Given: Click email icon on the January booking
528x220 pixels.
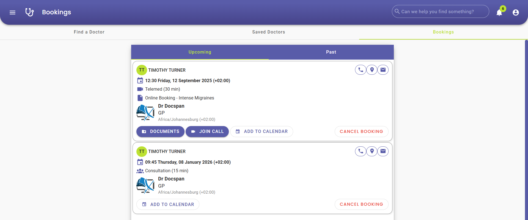Looking at the screenshot, I should pyautogui.click(x=383, y=151).
